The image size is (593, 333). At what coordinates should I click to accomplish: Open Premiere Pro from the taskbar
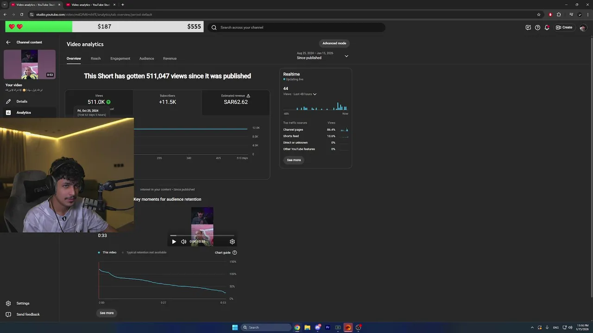coord(328,327)
